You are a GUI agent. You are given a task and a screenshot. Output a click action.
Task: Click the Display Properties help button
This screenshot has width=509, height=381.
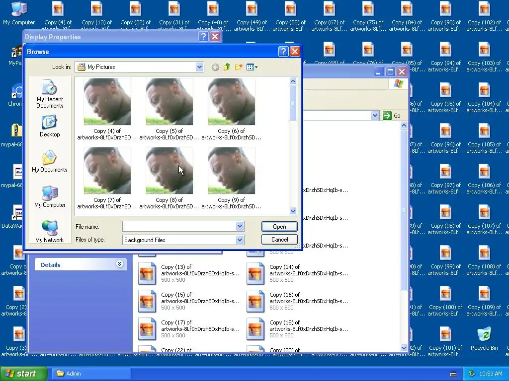pos(203,37)
